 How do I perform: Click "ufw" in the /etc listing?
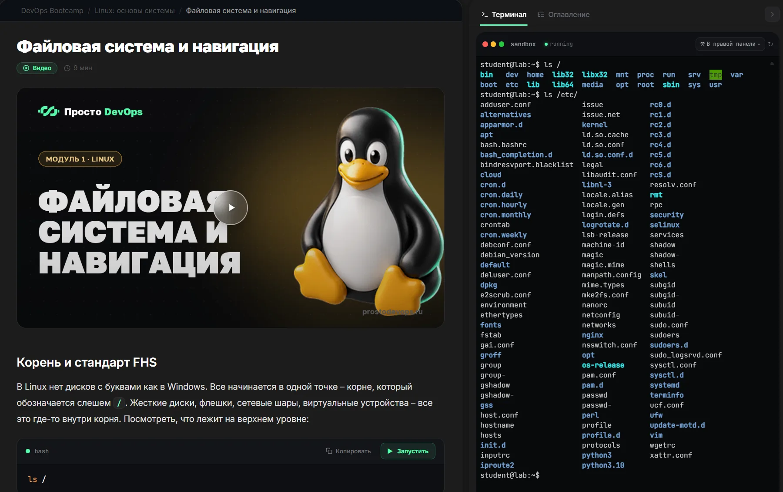tap(656, 415)
